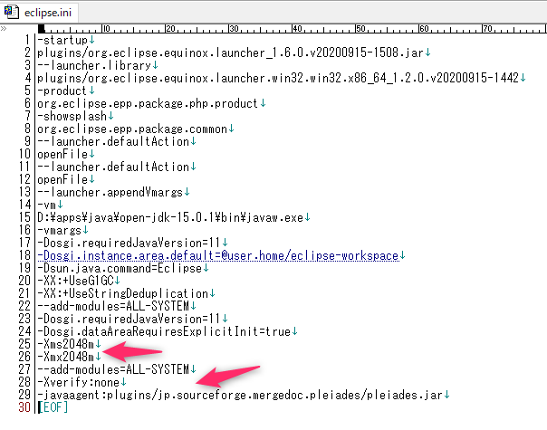Click the pleiades.jar javaagent line

point(240,395)
